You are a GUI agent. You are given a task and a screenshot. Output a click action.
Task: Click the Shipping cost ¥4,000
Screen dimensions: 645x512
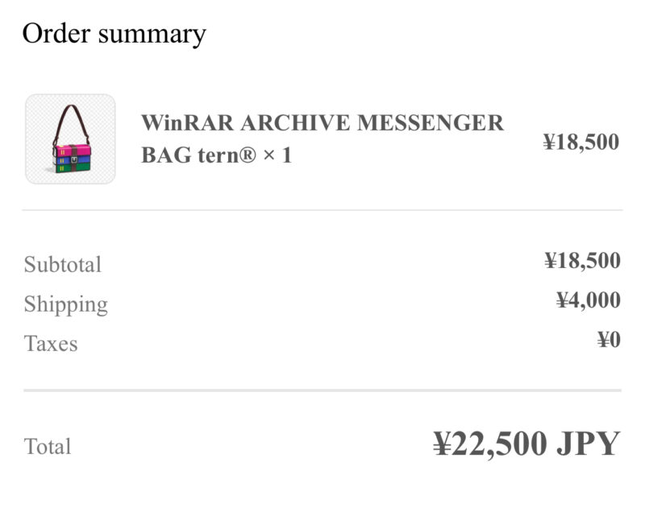coord(589,300)
